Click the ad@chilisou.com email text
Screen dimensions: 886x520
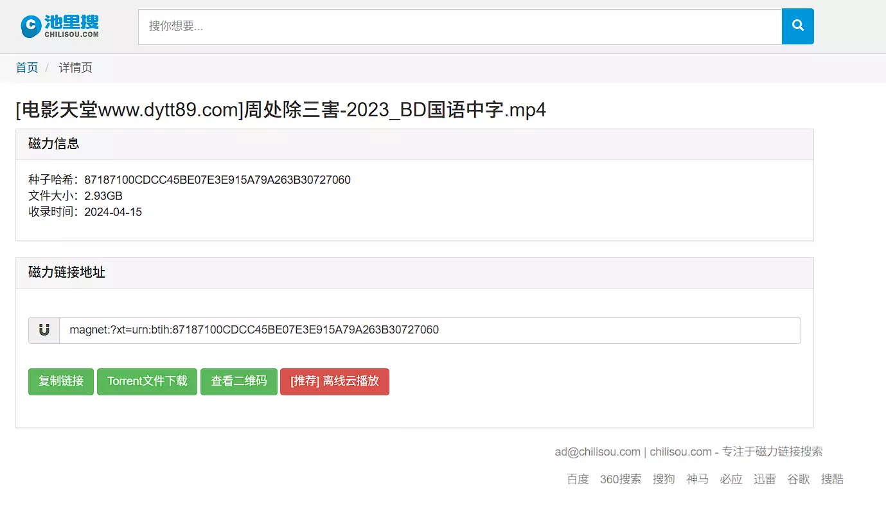[x=598, y=452]
